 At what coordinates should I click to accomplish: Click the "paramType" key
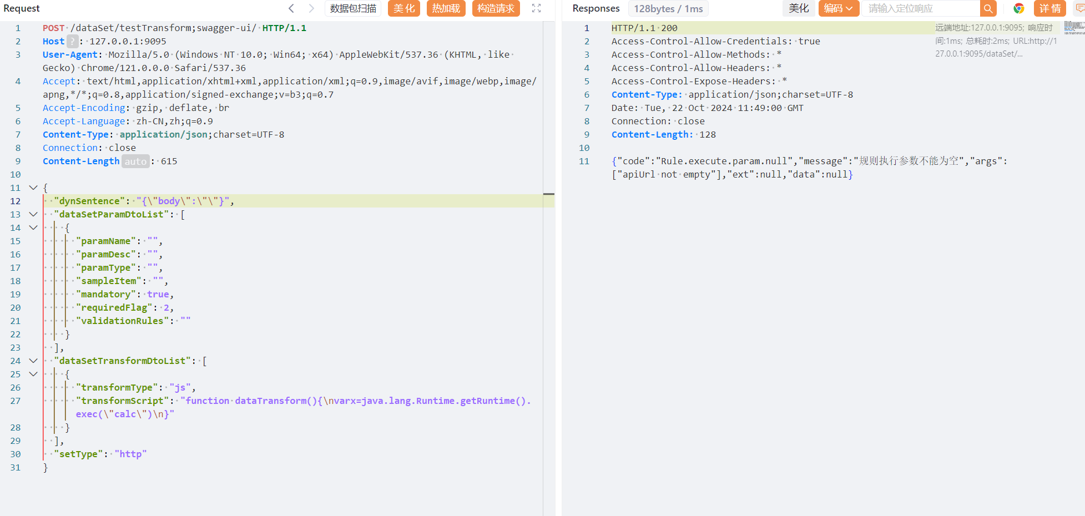click(106, 267)
